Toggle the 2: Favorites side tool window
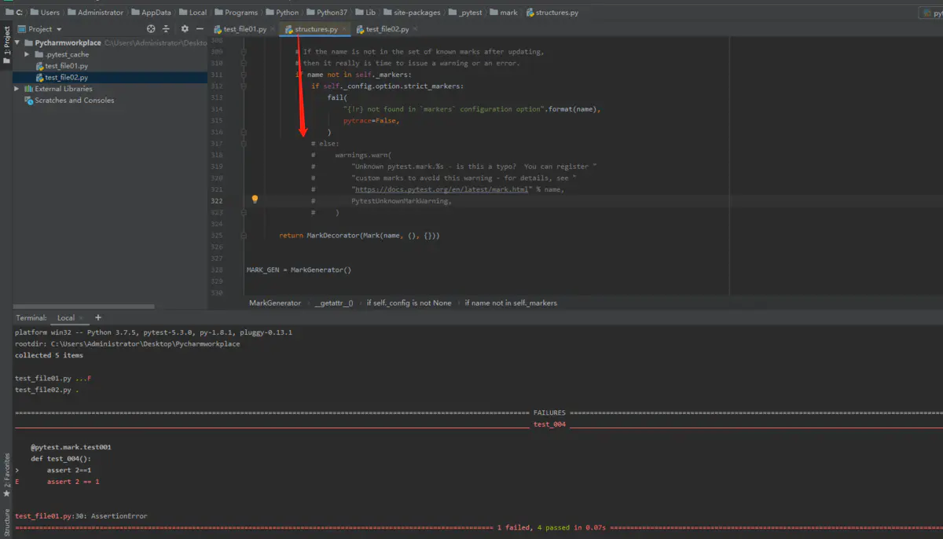This screenshot has height=539, width=943. tap(6, 475)
